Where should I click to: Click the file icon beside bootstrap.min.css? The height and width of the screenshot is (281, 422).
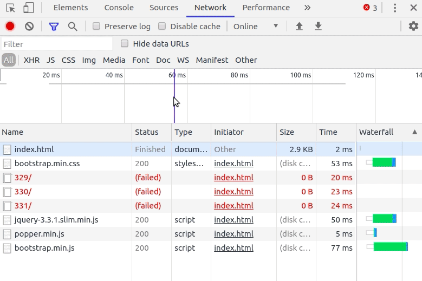(x=7, y=164)
